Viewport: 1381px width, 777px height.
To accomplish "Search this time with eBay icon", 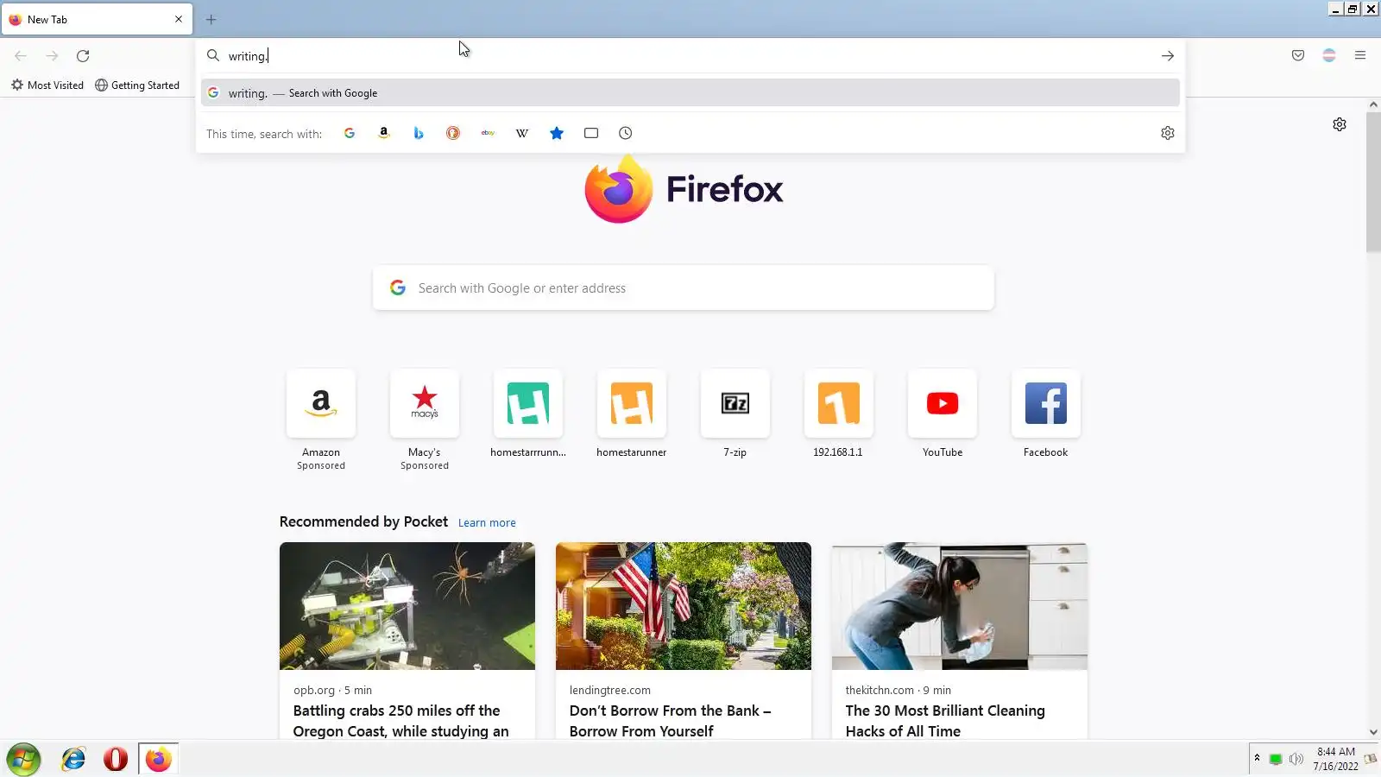I will click(x=488, y=133).
